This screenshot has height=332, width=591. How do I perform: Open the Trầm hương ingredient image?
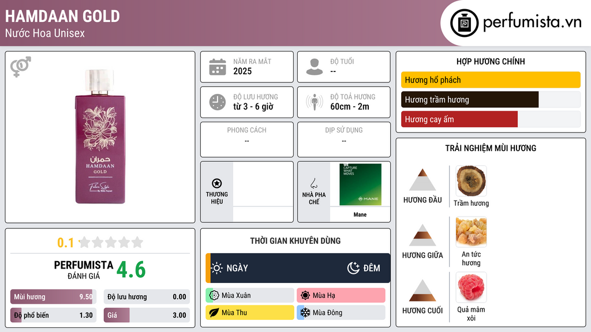(471, 181)
